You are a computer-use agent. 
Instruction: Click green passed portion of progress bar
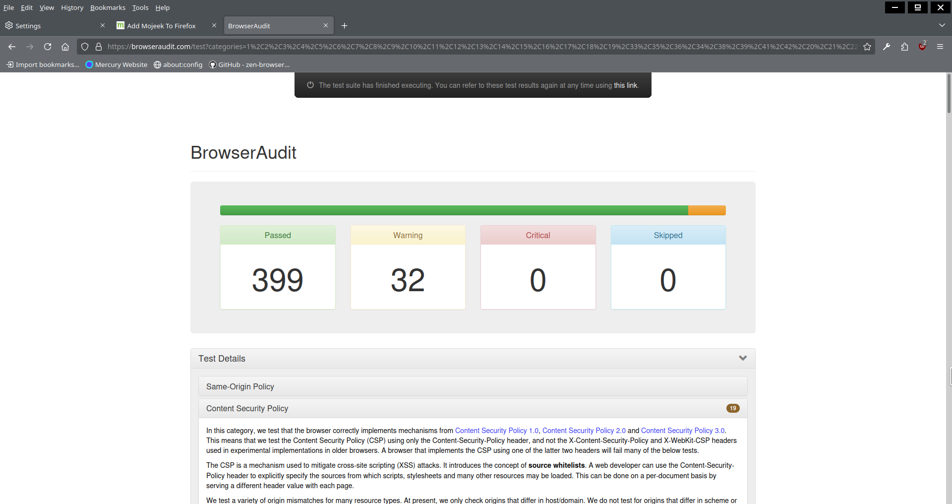(454, 210)
